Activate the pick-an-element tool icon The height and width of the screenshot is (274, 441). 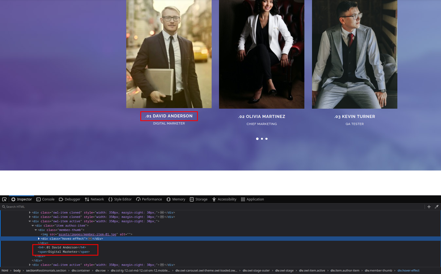click(4, 199)
